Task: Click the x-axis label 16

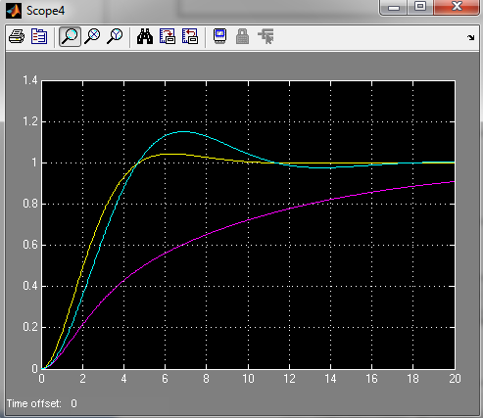Action: pyautogui.click(x=372, y=379)
